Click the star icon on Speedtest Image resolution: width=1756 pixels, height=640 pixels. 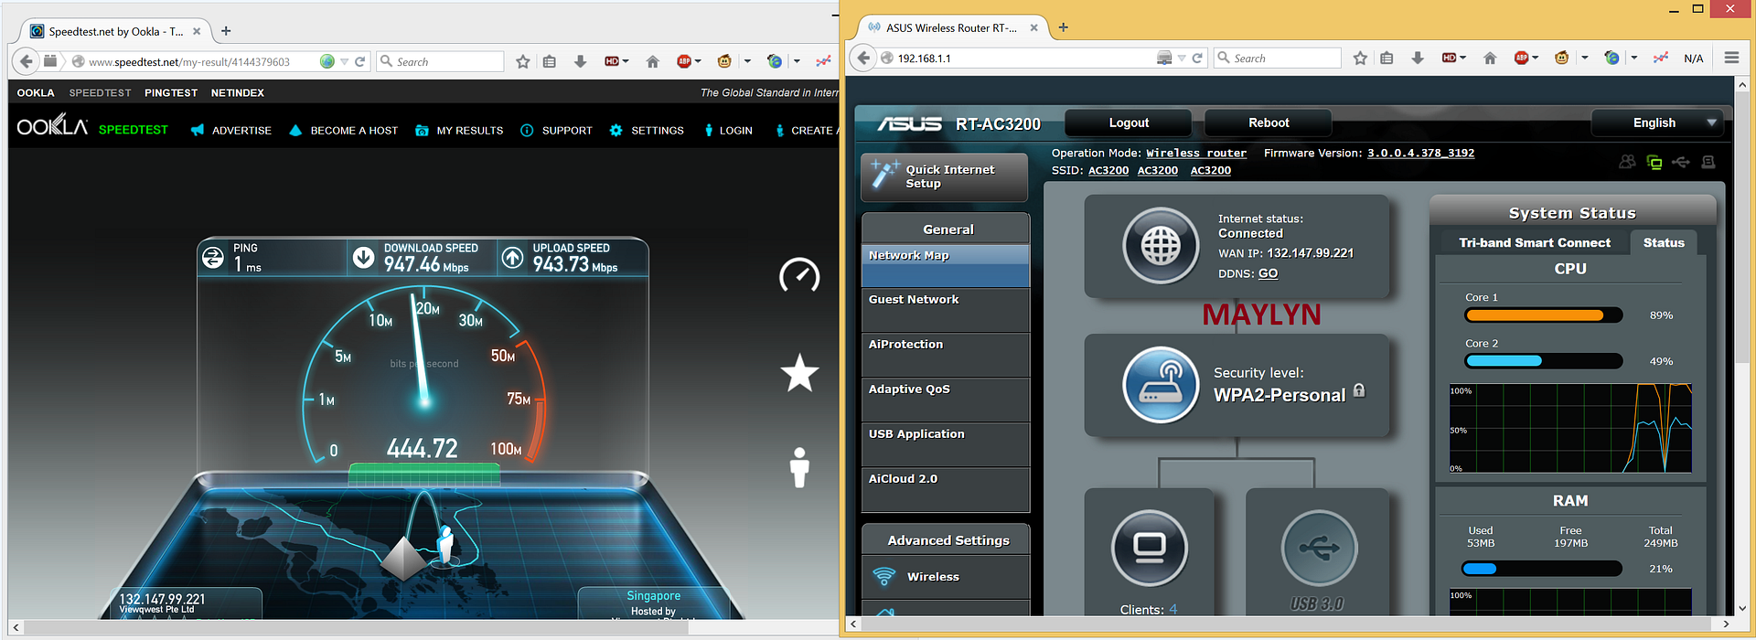[798, 373]
